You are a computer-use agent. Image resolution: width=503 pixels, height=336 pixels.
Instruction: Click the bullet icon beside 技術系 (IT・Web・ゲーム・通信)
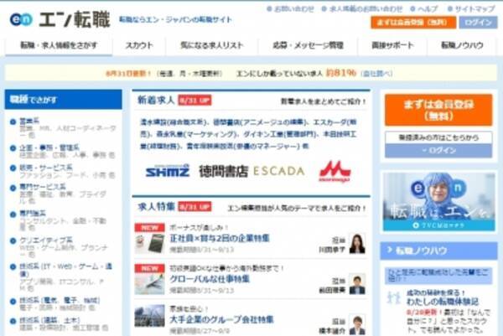coord(13,266)
